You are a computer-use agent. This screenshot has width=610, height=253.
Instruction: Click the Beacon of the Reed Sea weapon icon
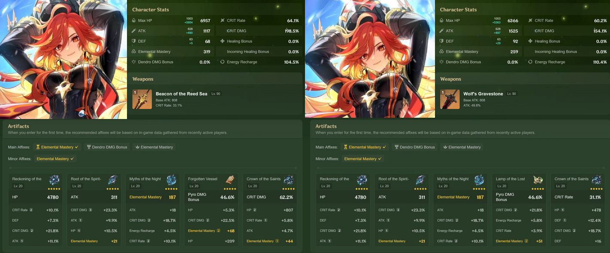pos(142,99)
